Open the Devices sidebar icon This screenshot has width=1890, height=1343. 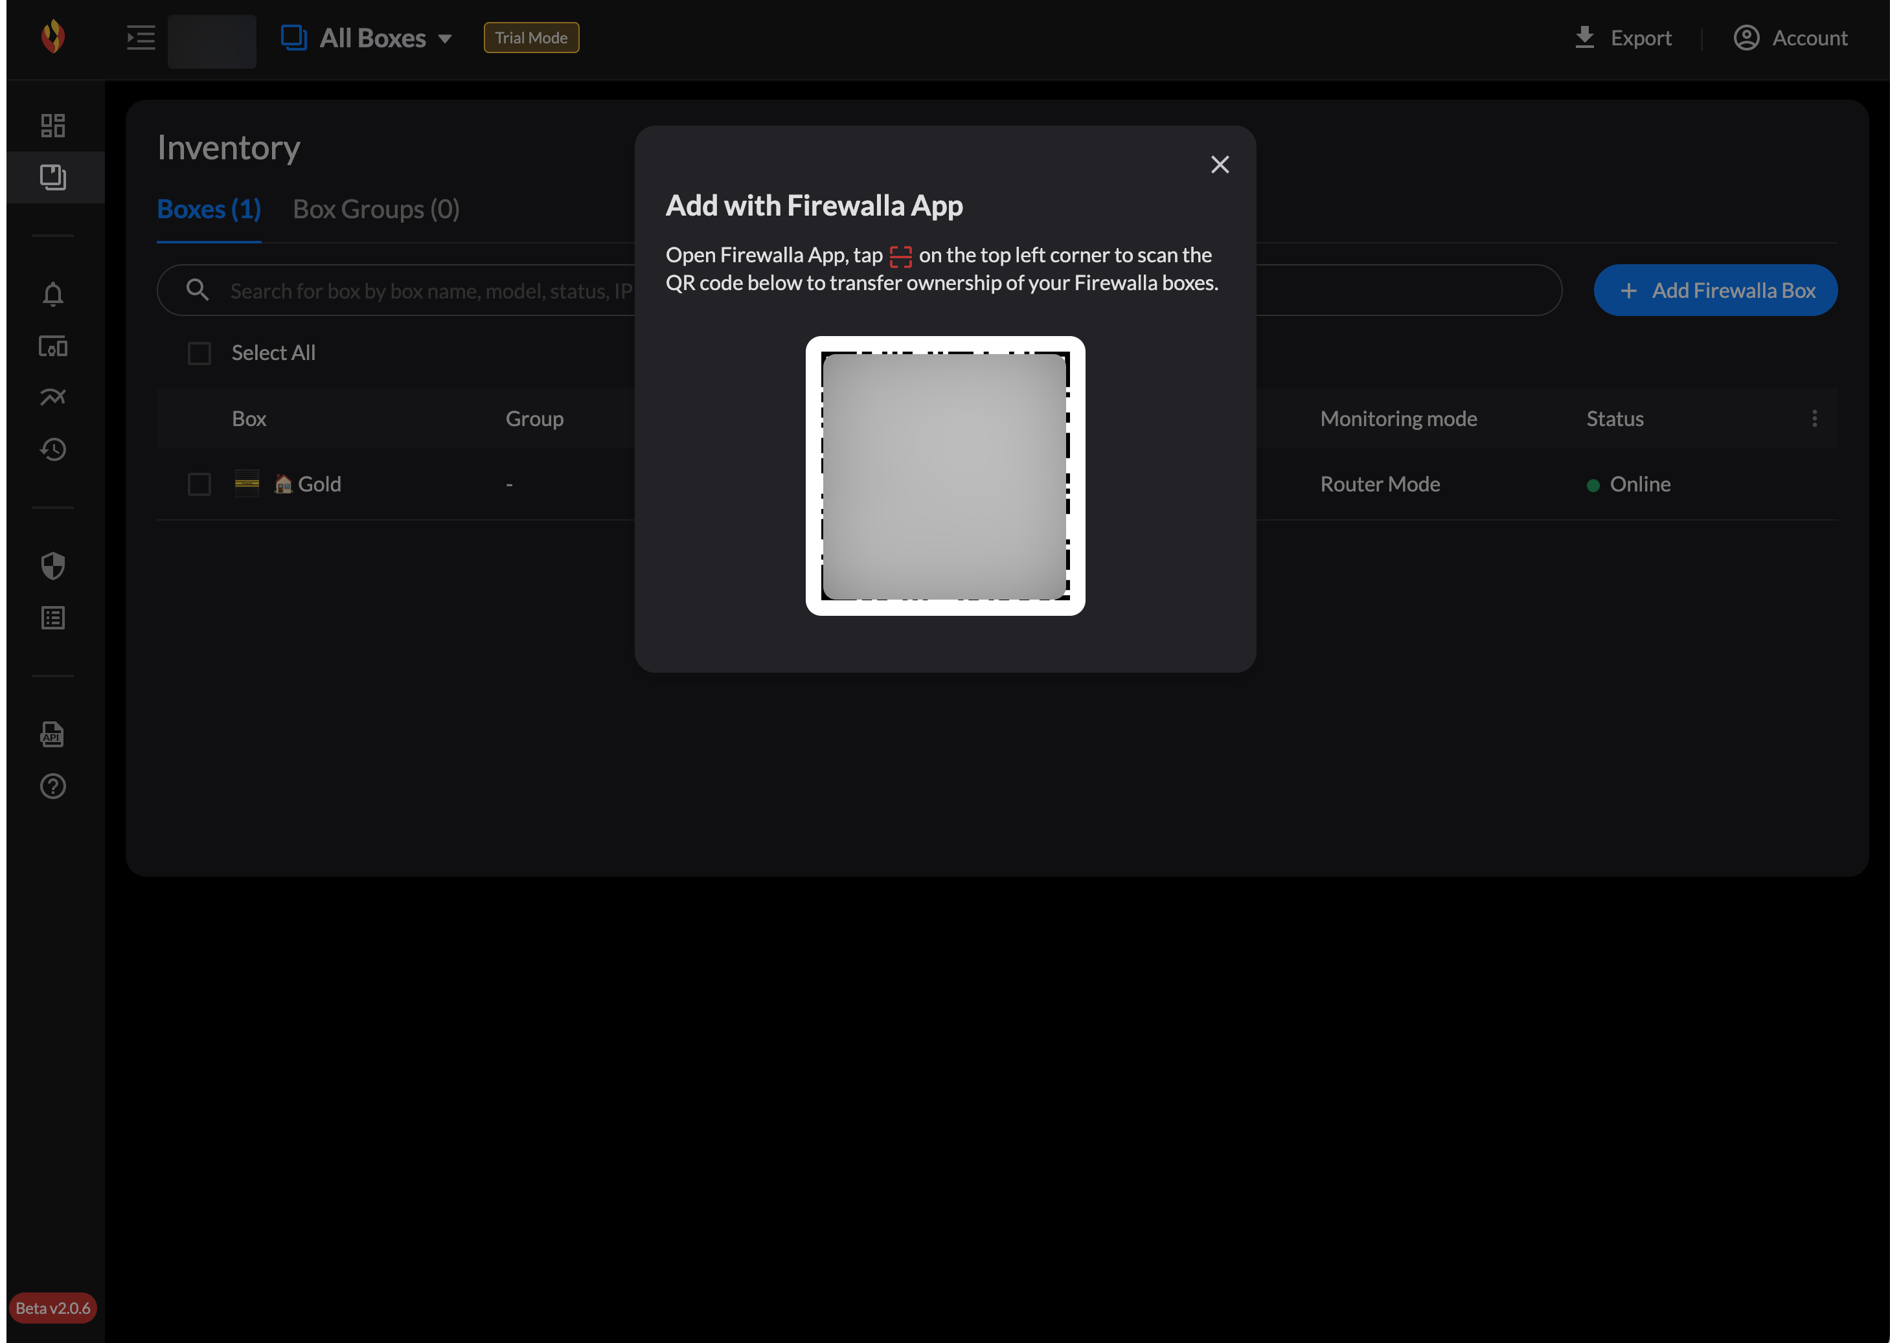53,346
